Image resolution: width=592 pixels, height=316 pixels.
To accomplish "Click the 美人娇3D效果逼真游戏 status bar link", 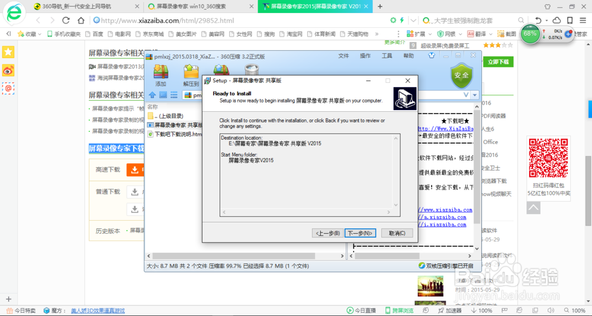I will pyautogui.click(x=98, y=311).
